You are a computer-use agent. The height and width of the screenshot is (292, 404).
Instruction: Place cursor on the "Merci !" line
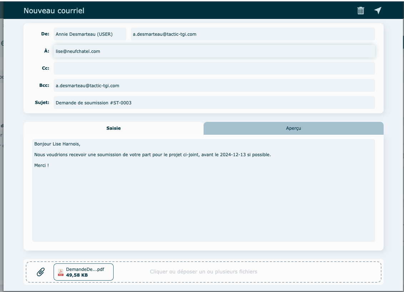tap(41, 165)
